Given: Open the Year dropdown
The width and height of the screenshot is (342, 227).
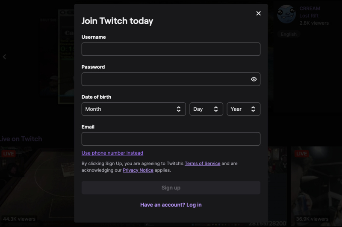Looking at the screenshot, I should (x=243, y=109).
